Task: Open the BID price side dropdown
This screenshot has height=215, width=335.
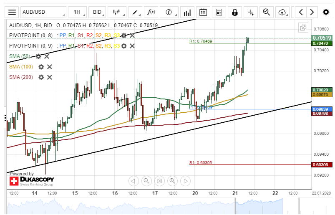Action: pos(97,12)
